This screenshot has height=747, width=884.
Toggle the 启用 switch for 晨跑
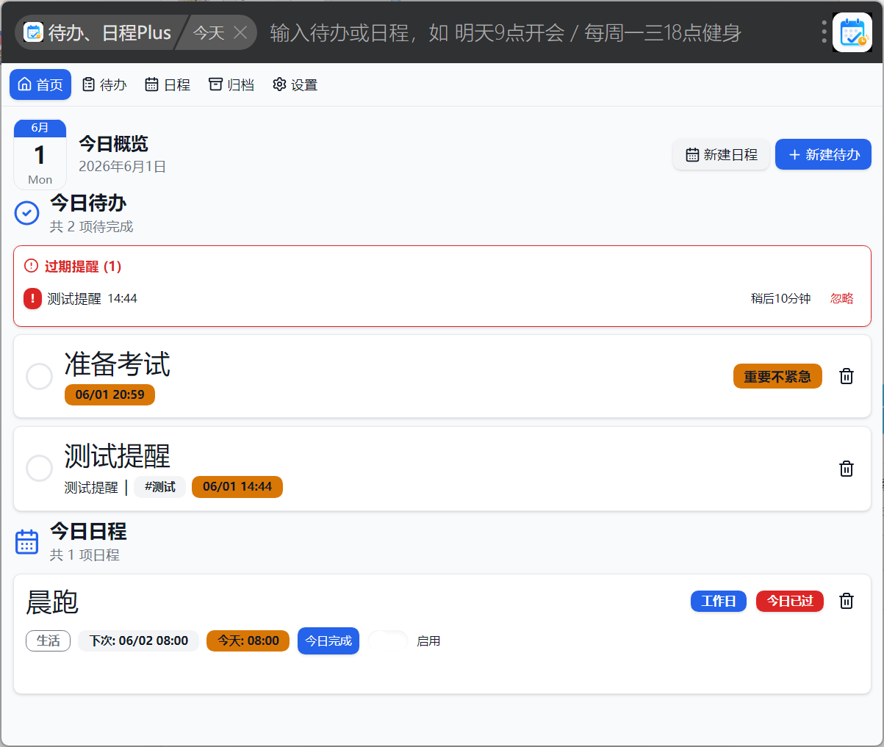[x=389, y=640]
